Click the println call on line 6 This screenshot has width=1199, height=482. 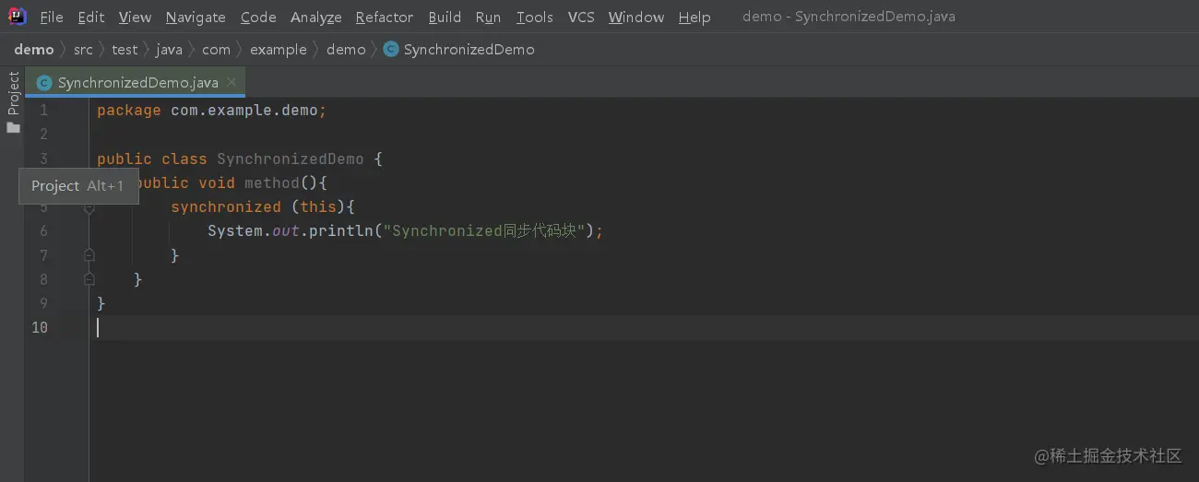(x=341, y=230)
